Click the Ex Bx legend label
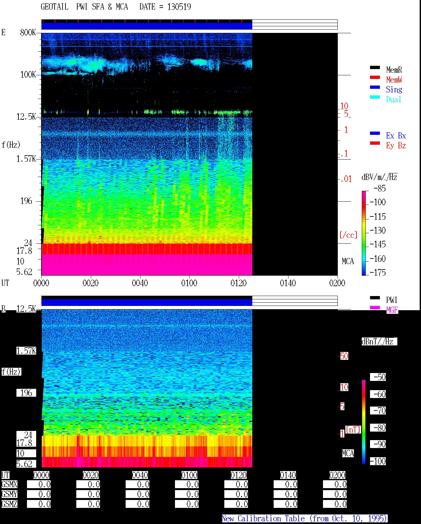Screen dimensions: 421x524 point(396,136)
